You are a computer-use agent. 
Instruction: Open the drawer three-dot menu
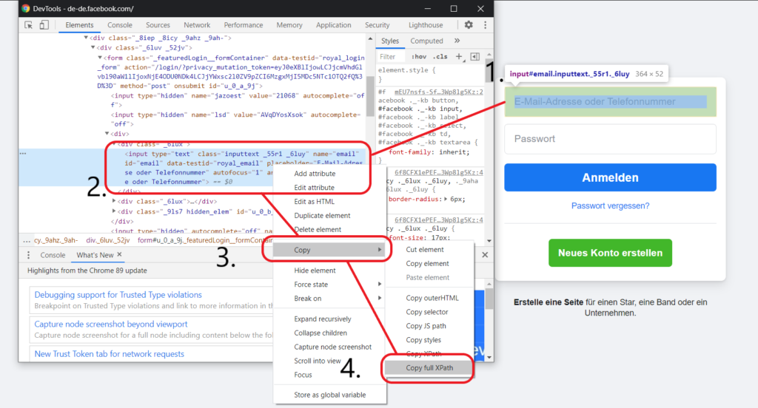[x=28, y=255]
